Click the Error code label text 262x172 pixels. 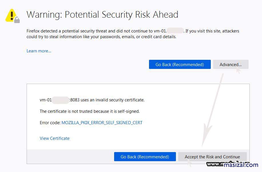point(50,123)
